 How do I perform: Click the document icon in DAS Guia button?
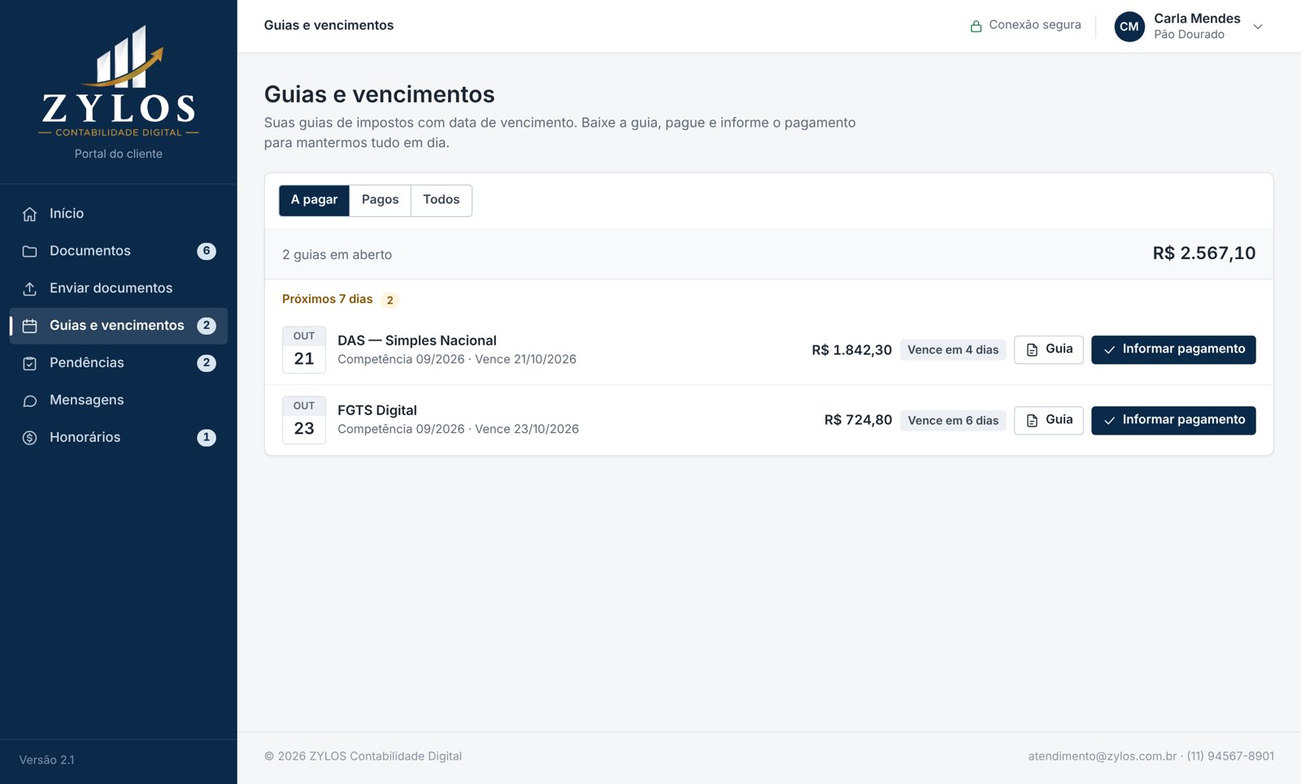click(1032, 349)
